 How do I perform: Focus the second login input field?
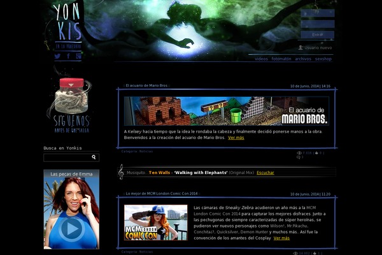coord(318,24)
